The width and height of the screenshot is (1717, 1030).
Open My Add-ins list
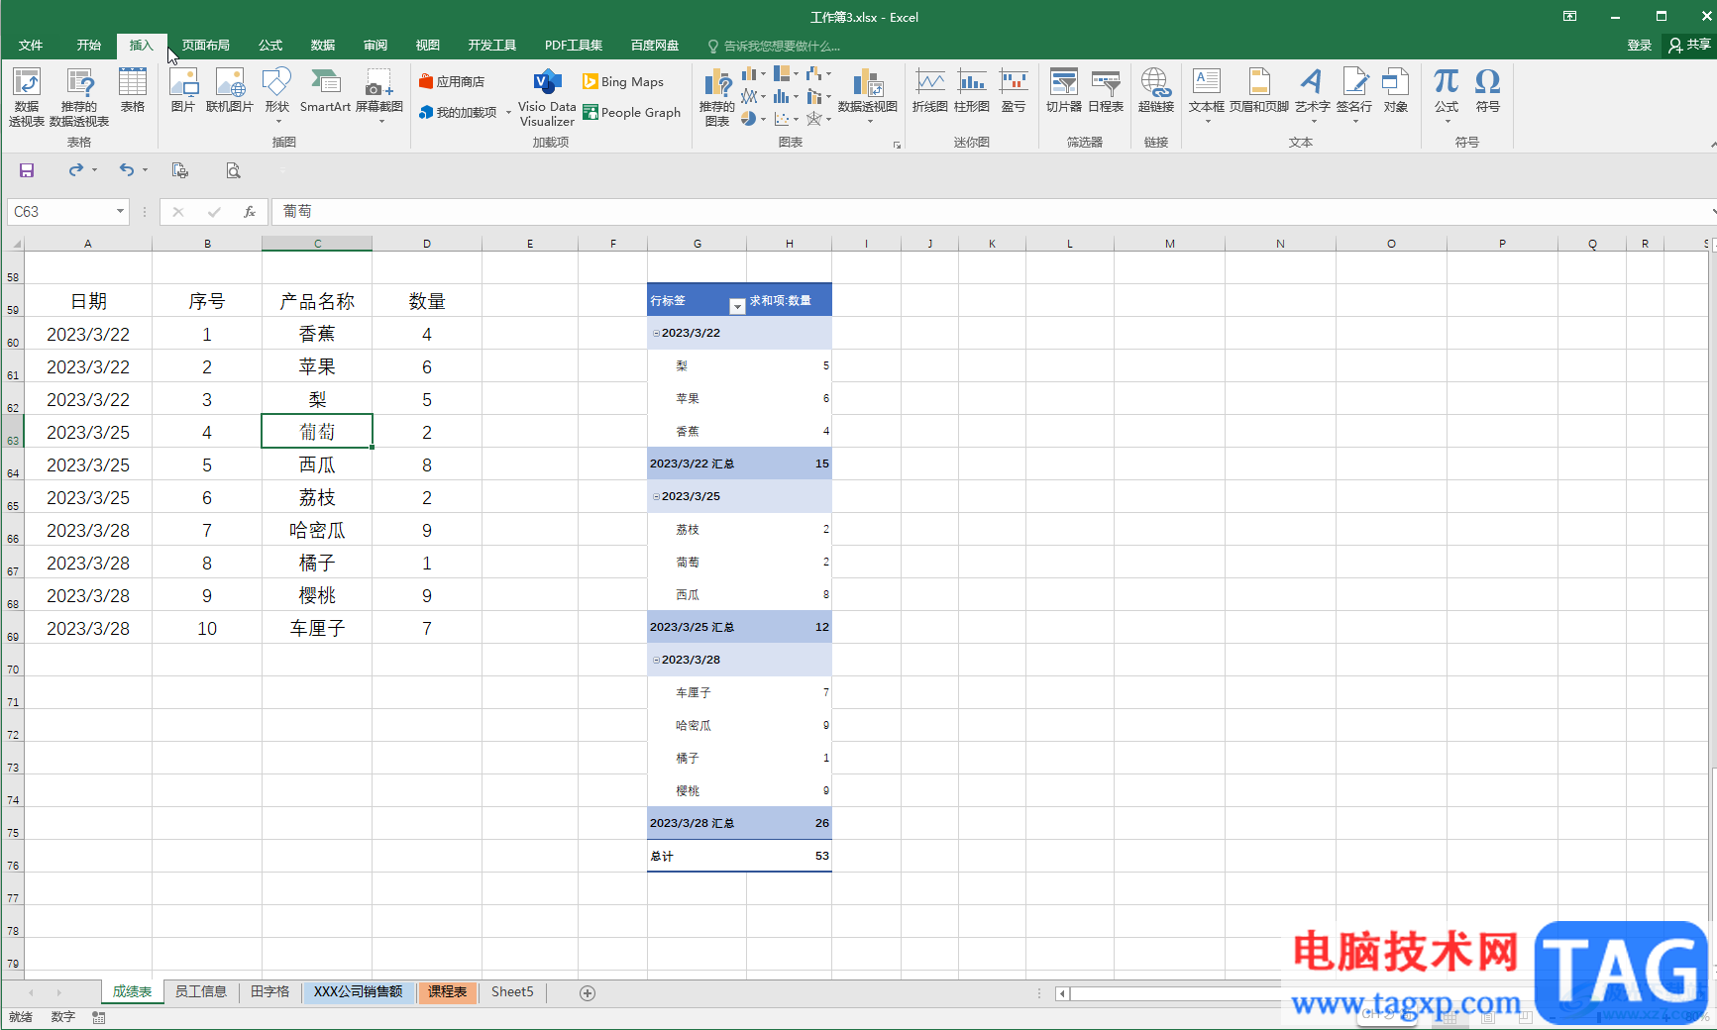465,113
